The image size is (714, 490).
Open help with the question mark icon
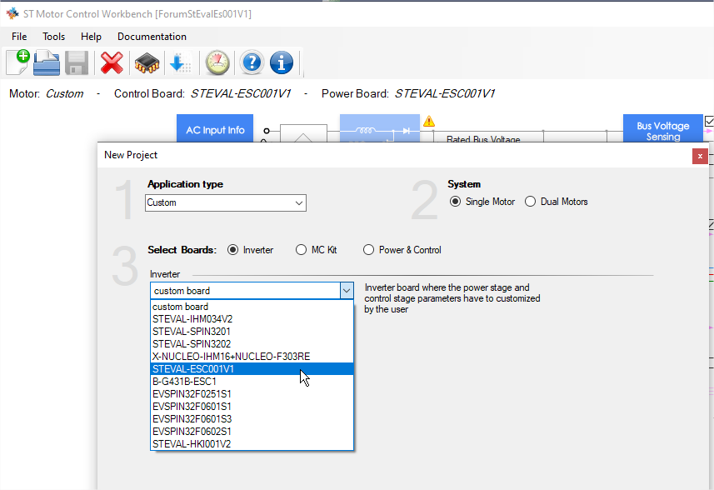pos(252,62)
